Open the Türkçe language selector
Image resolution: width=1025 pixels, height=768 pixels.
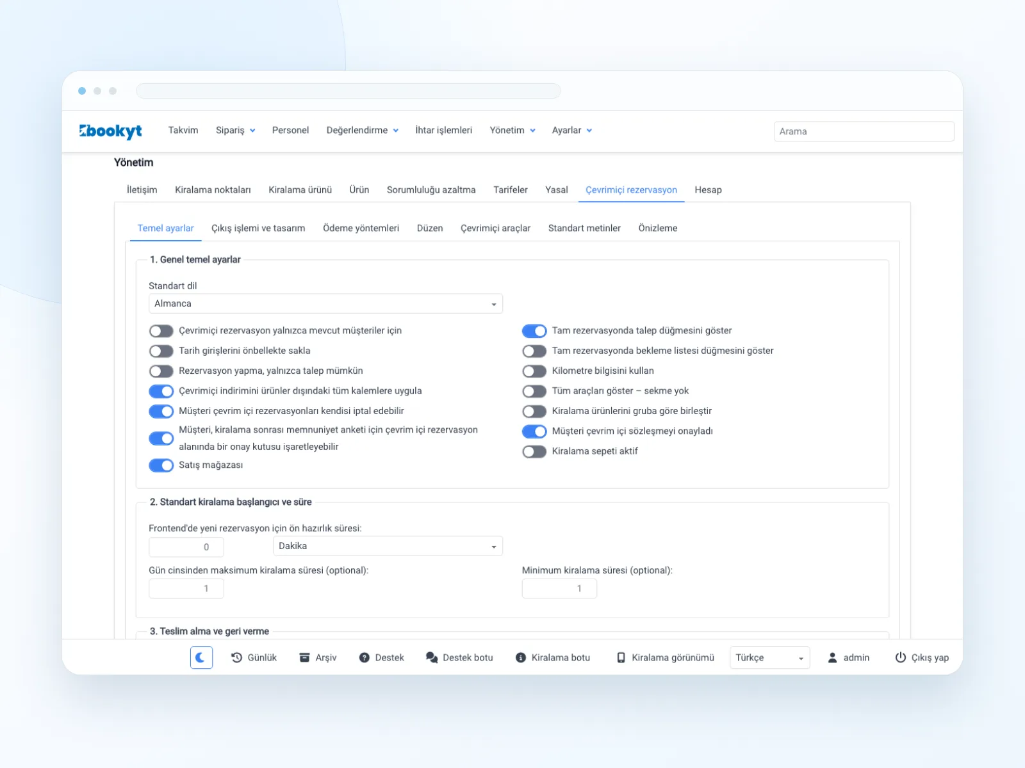tap(769, 657)
